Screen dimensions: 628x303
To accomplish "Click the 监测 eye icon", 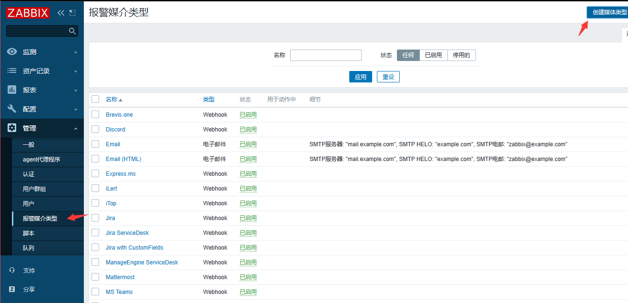I will pos(12,51).
